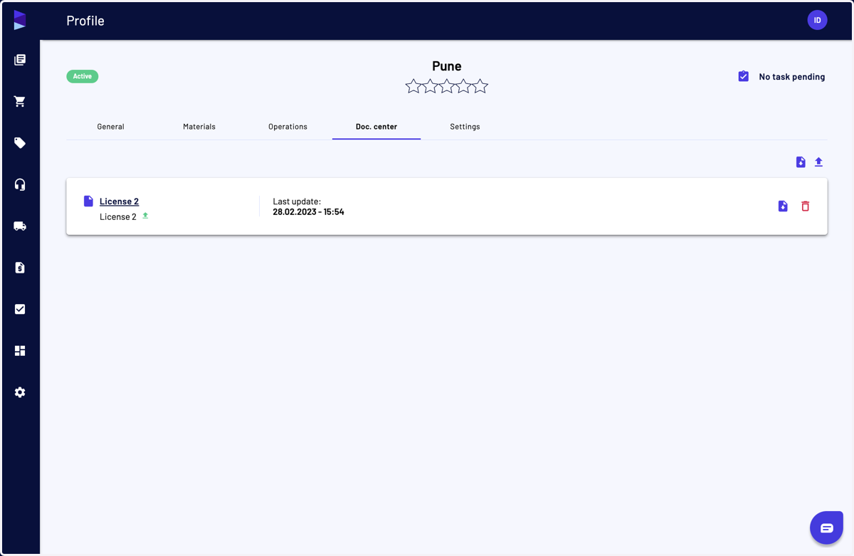Click the Pune profile title
The width and height of the screenshot is (854, 556).
(447, 66)
